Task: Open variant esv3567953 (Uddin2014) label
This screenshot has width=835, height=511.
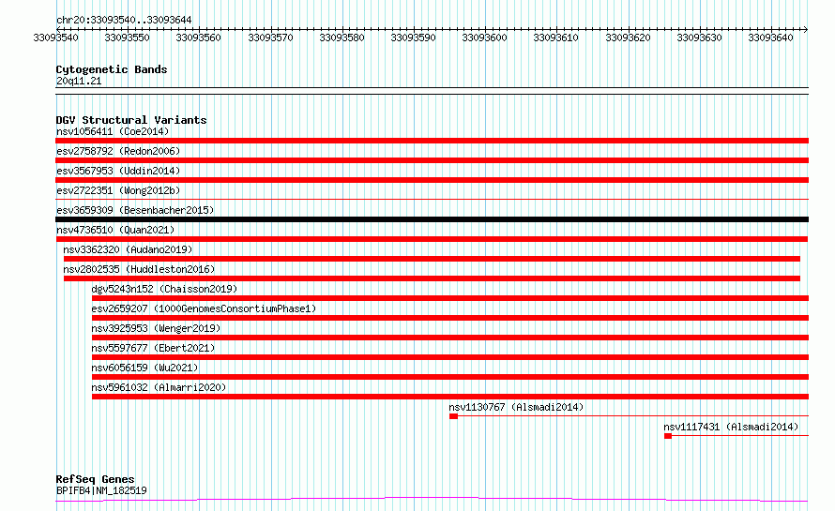Action: click(x=118, y=171)
